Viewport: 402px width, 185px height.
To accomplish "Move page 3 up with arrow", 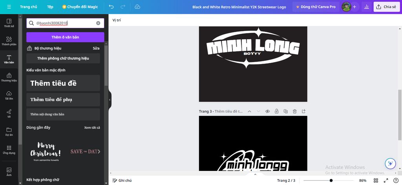I will click(x=249, y=111).
